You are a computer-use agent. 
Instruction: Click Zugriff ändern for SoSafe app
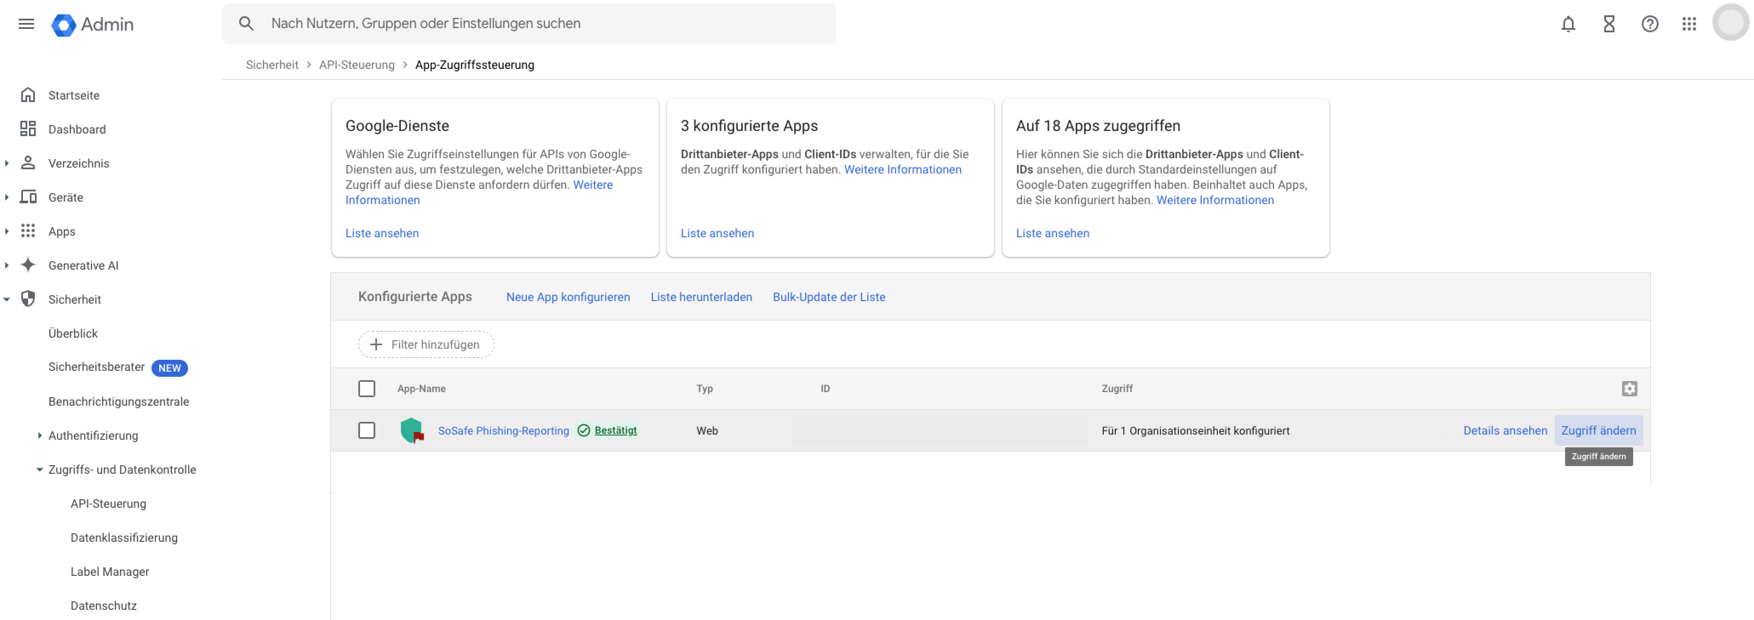point(1599,430)
